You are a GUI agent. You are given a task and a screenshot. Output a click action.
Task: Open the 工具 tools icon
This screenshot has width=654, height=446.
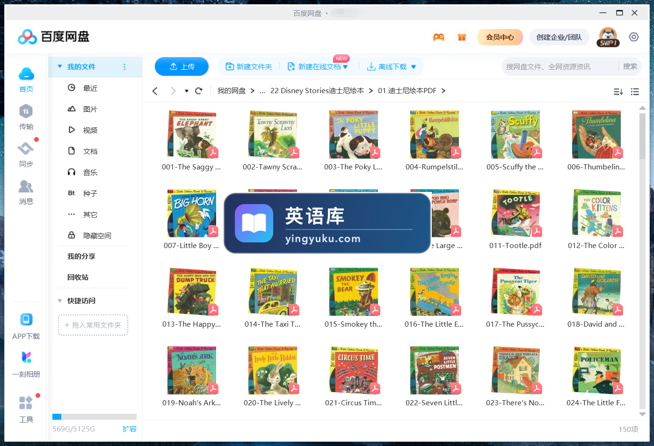click(26, 403)
